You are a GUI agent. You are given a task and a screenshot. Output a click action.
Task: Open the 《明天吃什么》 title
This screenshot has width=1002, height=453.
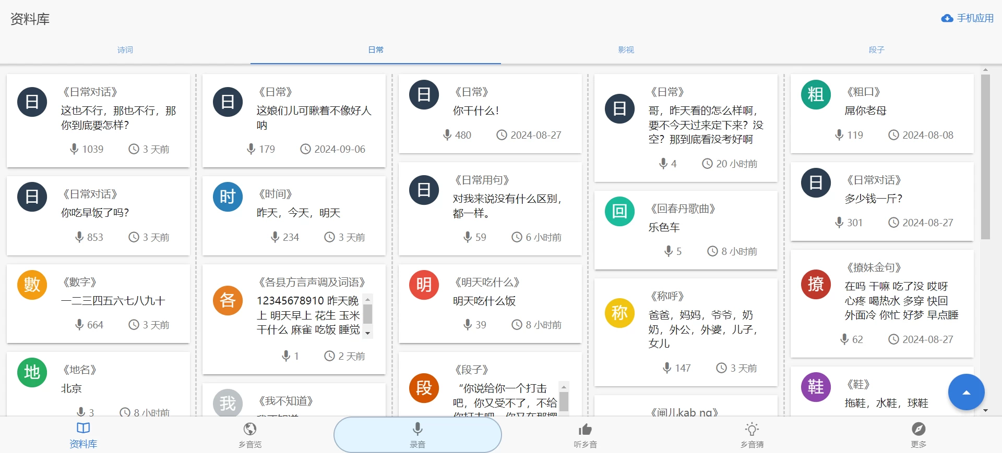487,283
